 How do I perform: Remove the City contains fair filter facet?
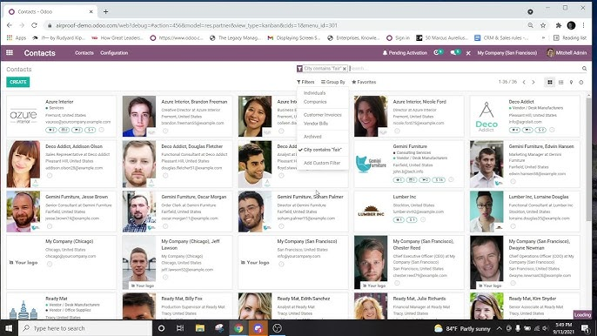pos(345,69)
